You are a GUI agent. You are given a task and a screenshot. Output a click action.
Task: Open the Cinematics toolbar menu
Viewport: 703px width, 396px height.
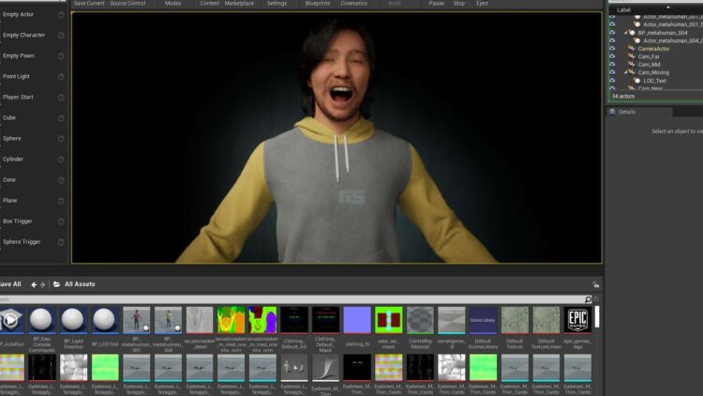(x=353, y=3)
